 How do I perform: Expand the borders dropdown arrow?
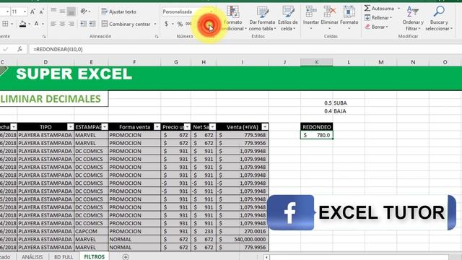pos(12,24)
